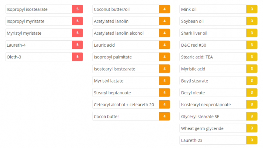Select the Oleth-3 ingredient
This screenshot has width=263, height=148.
15,57
